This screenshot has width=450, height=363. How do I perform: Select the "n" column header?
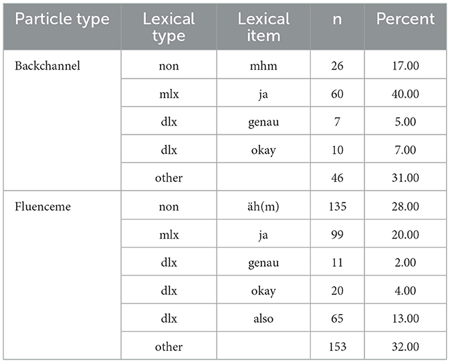(x=337, y=19)
